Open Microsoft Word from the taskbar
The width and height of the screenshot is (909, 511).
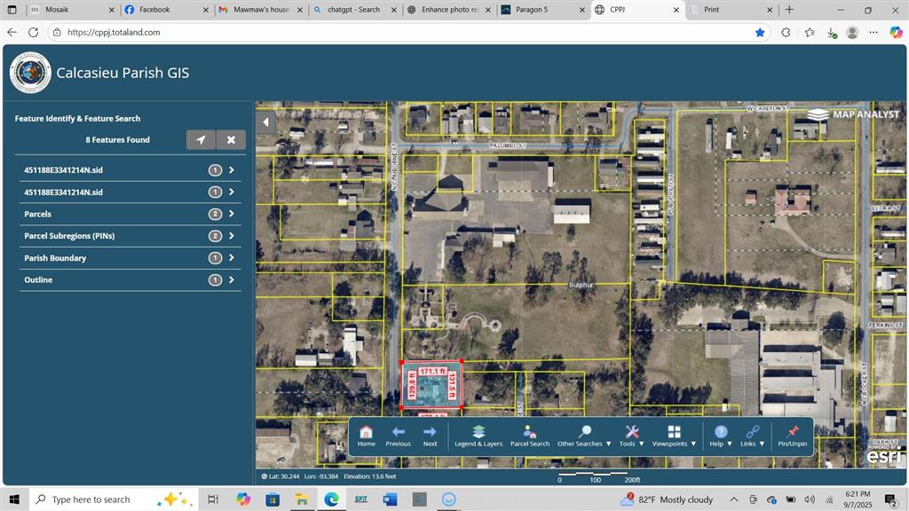tap(390, 499)
